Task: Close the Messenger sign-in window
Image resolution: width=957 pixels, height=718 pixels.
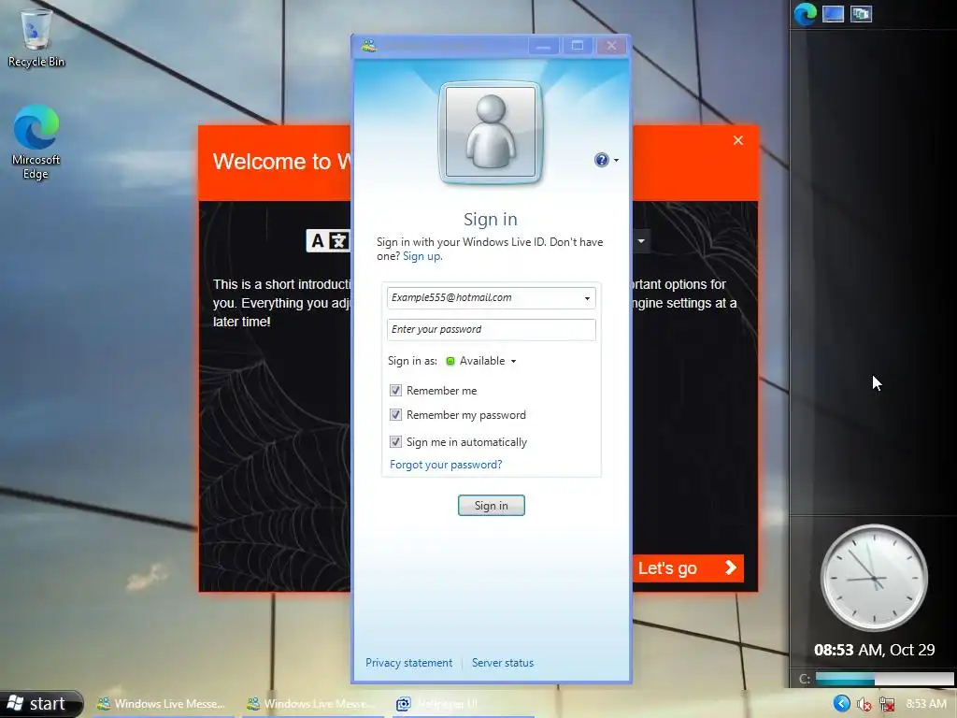Action: pyautogui.click(x=611, y=46)
